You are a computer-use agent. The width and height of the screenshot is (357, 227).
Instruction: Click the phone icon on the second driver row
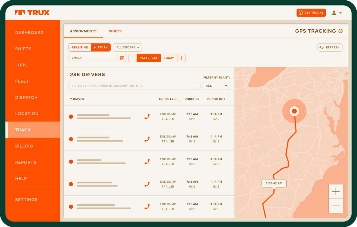click(x=147, y=139)
